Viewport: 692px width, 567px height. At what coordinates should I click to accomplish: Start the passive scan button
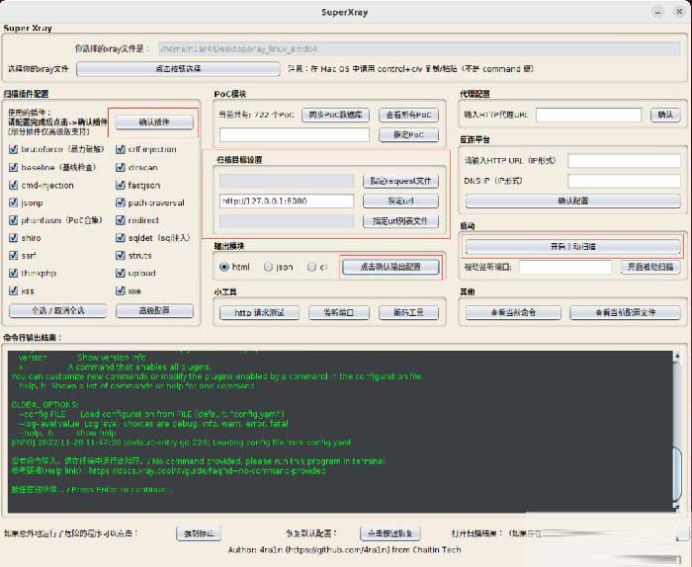[x=650, y=267]
